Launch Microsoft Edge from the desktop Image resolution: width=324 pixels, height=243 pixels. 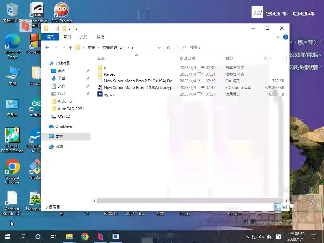[x=12, y=46]
